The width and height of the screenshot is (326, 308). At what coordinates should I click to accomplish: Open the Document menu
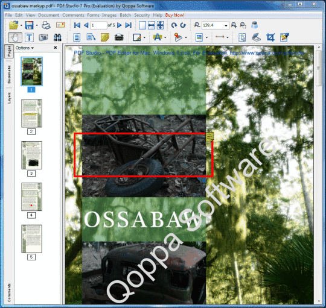click(48, 15)
